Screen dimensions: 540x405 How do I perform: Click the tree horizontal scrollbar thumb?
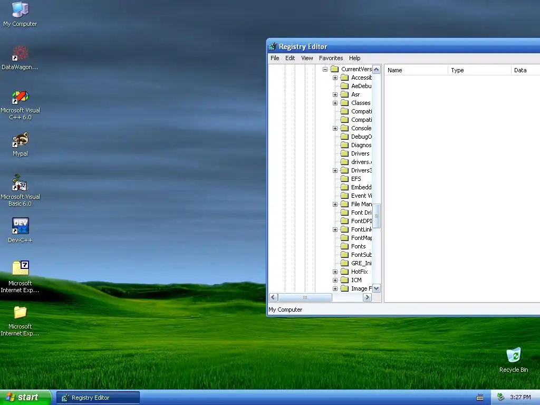[x=305, y=297]
